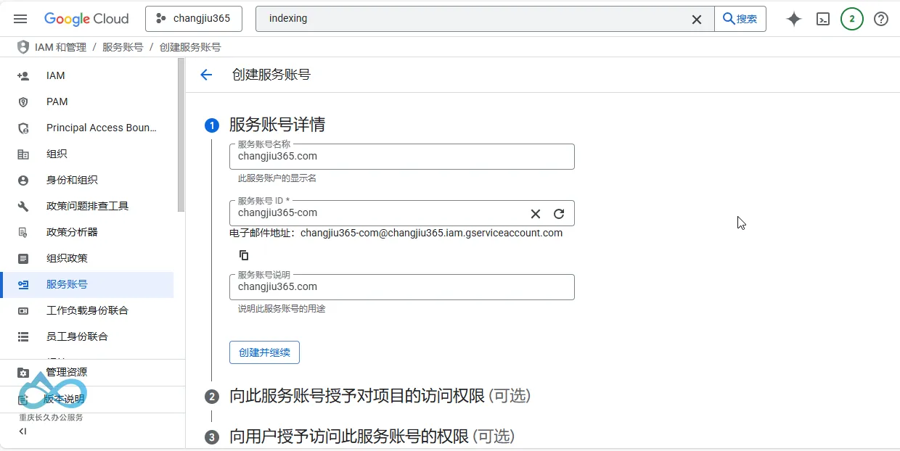The width and height of the screenshot is (900, 451).
Task: Click the 组织 building sidebar icon
Action: 23,154
